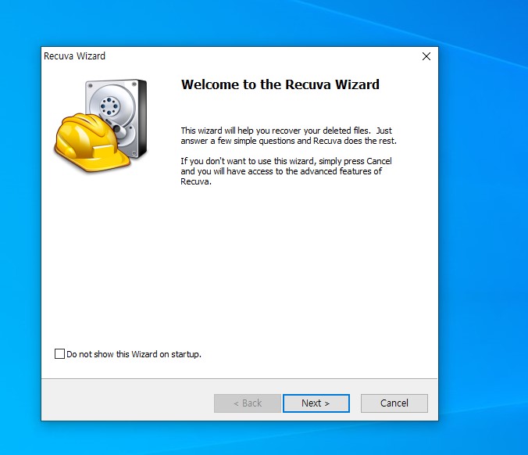Cancel the Recuva Wizard
Image resolution: width=528 pixels, height=455 pixels.
394,403
